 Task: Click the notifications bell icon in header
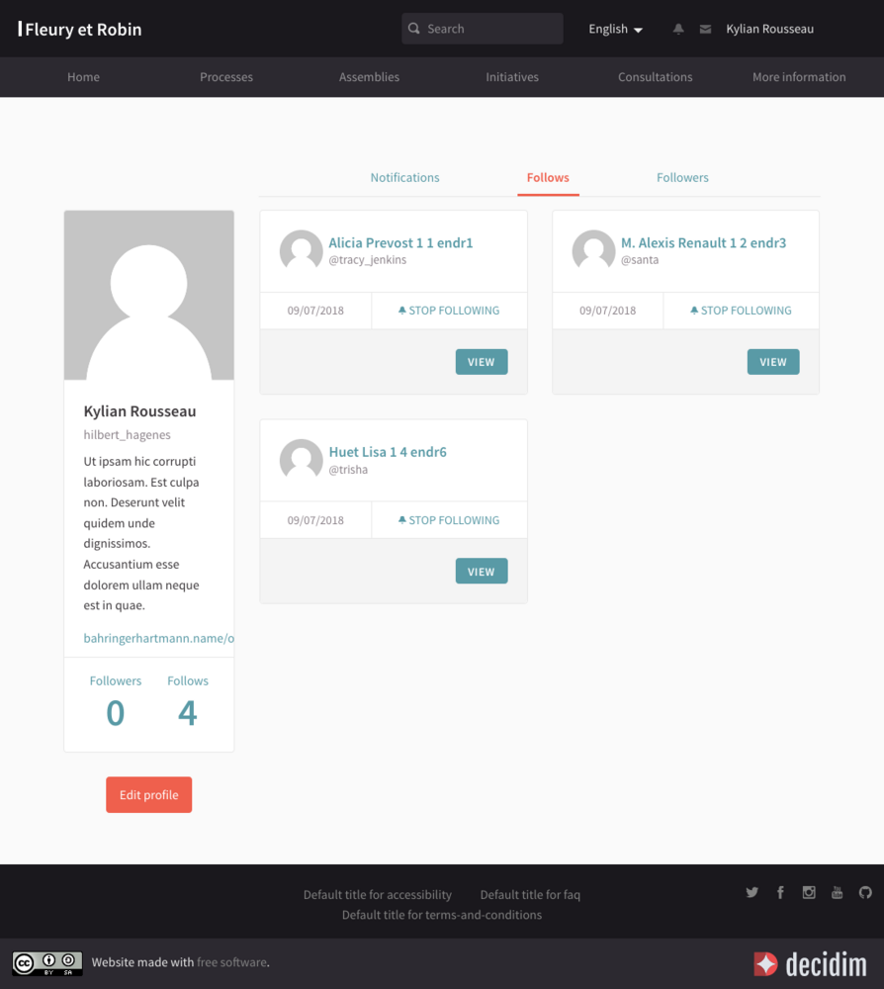[x=678, y=30]
